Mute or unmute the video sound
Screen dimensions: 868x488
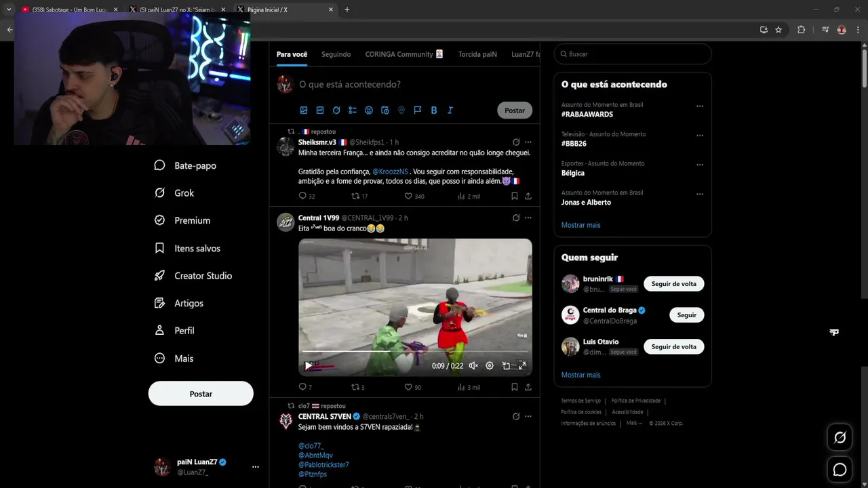pos(473,365)
